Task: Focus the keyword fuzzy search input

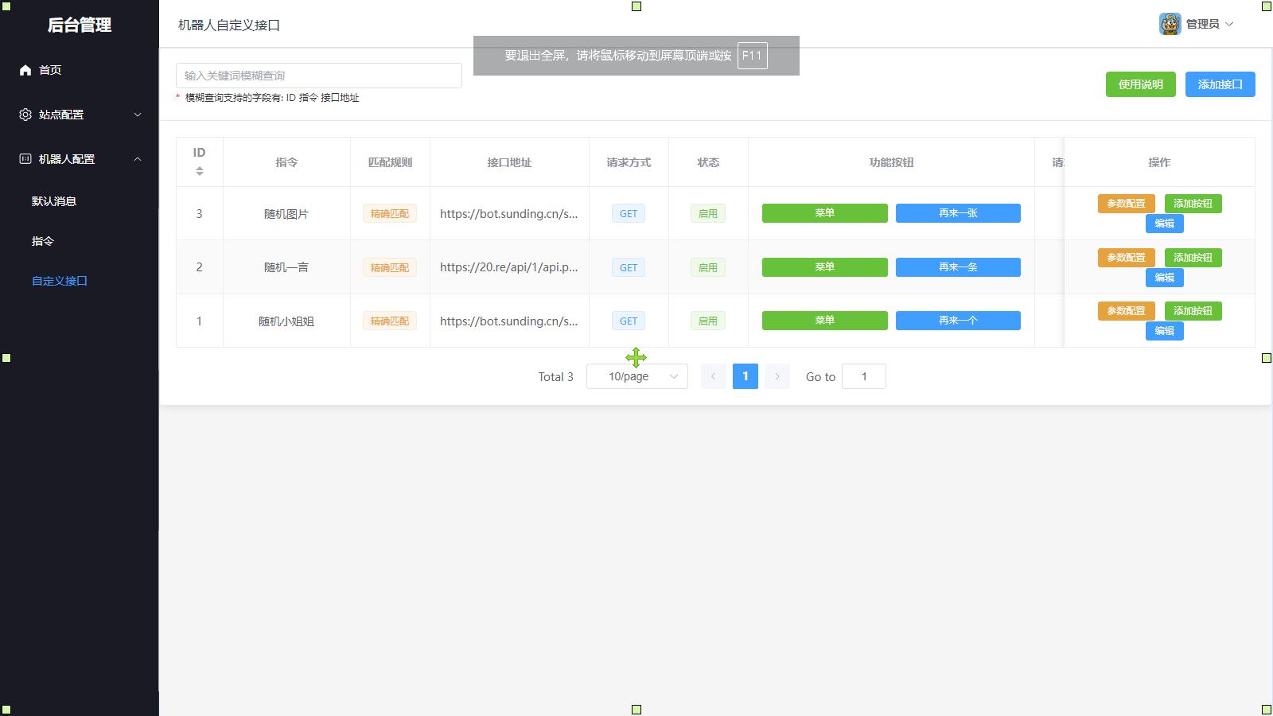Action: pyautogui.click(x=318, y=76)
